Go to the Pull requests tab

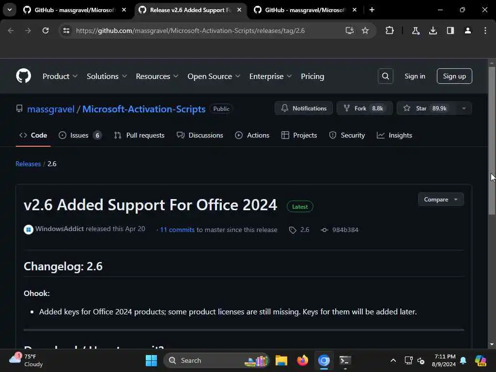pos(139,135)
